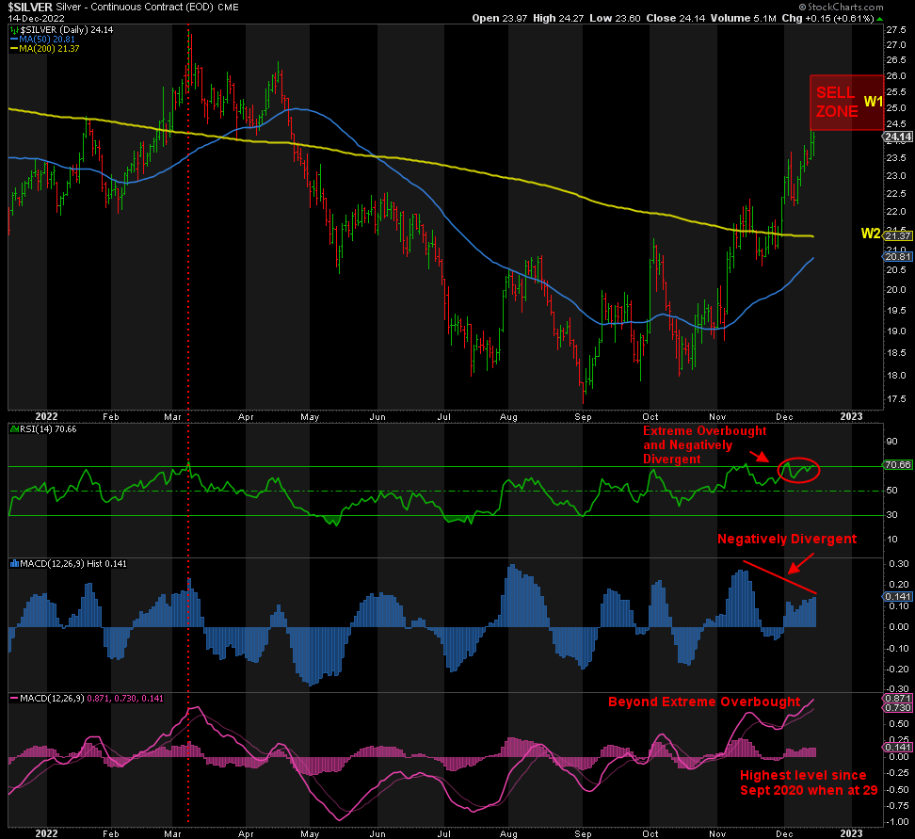Click the up arrow after Chg +0.15 (+0.61%)
The height and width of the screenshot is (839, 915).
click(879, 18)
